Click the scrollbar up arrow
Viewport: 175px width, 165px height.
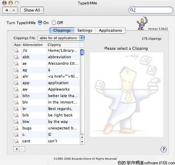tap(82, 137)
